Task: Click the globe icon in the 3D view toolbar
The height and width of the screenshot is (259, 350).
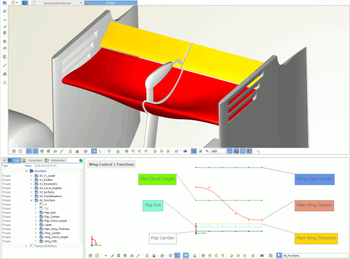Action: point(126,151)
